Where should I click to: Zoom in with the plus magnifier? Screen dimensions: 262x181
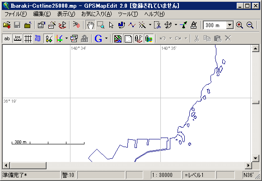click(x=239, y=25)
